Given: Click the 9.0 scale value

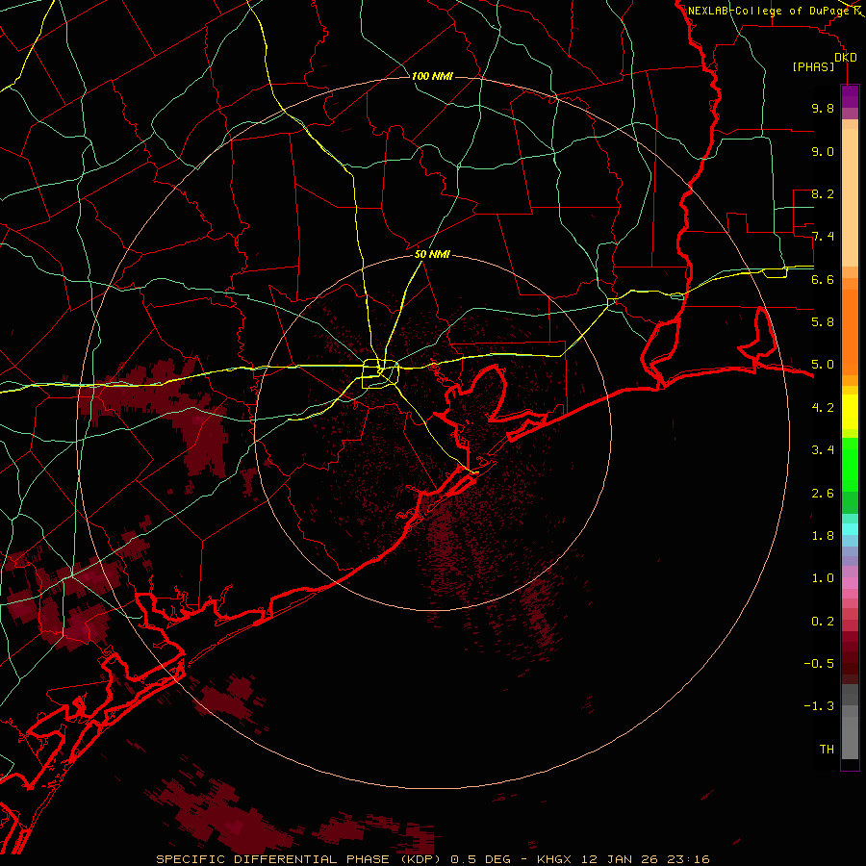Looking at the screenshot, I should 823,151.
